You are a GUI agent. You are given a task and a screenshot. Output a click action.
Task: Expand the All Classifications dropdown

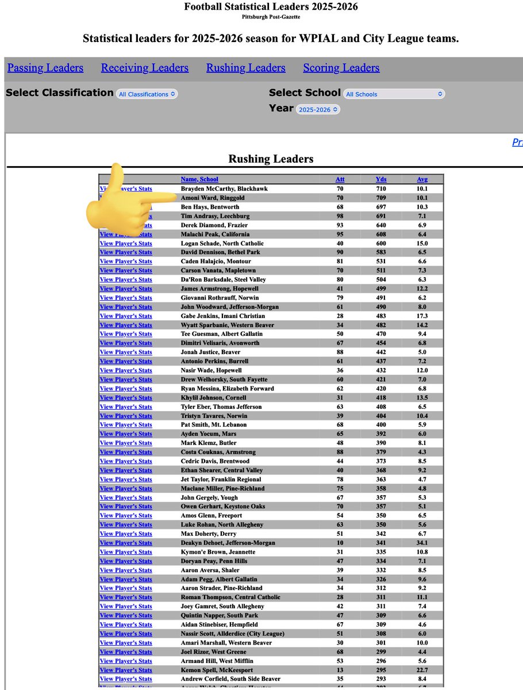coord(147,94)
